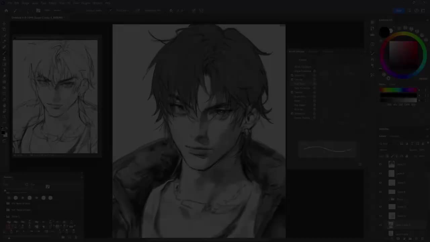Toggle the Texture checkbox
The width and height of the screenshot is (430, 242).
[x=292, y=80]
